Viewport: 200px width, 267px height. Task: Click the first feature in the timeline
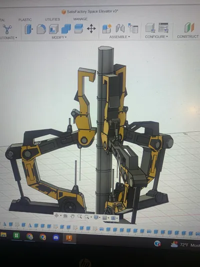tap(4, 224)
